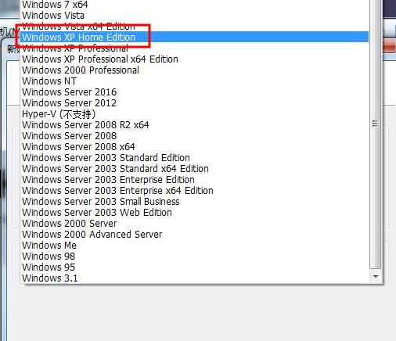Viewport: 396px width, 341px height.
Task: Pick Windows XP Professional x64 Edition
Action: tap(195, 59)
